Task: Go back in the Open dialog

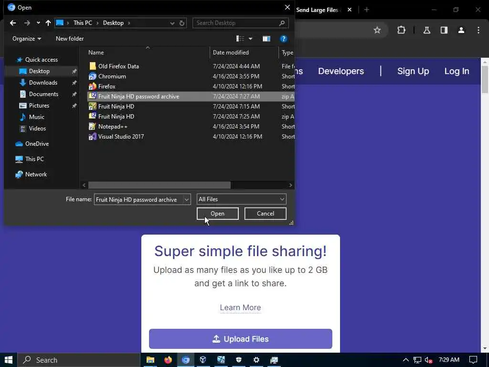Action: point(13,23)
